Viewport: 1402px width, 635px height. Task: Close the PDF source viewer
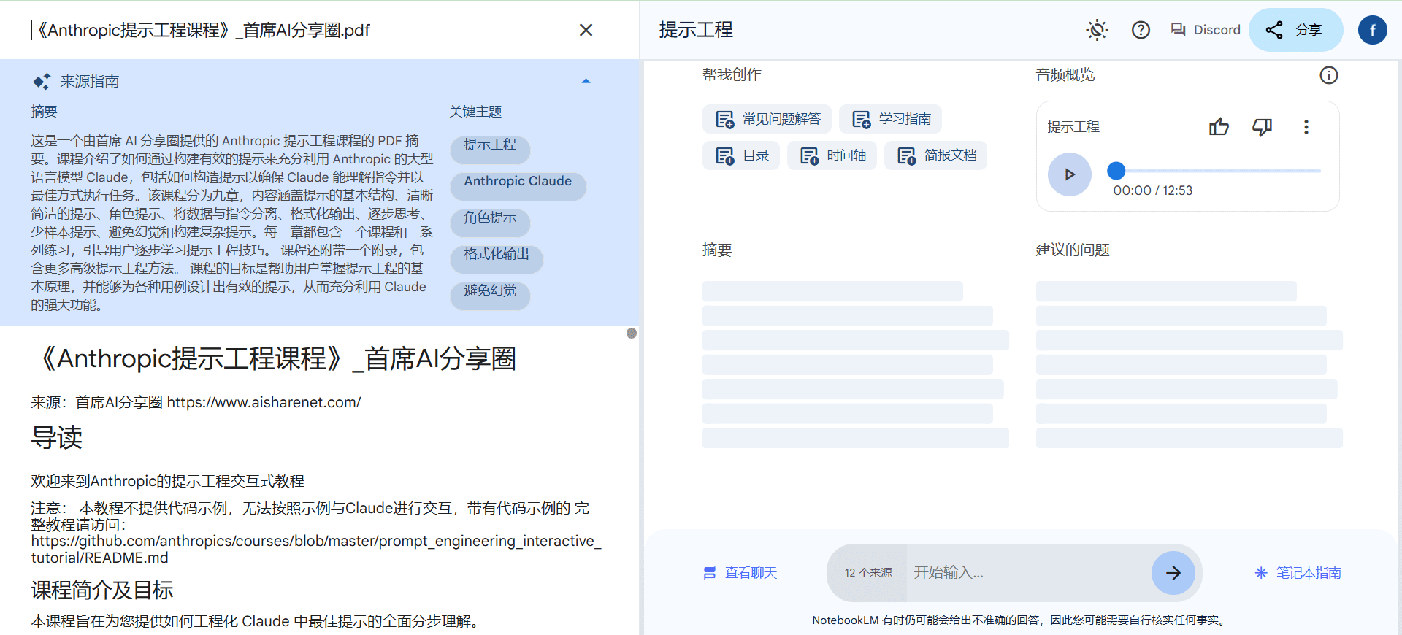point(586,30)
